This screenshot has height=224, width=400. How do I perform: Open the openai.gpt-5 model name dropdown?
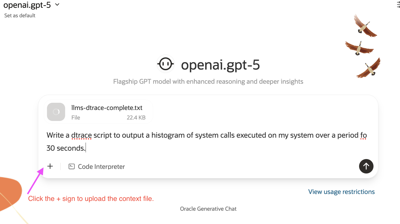[x=27, y=5]
